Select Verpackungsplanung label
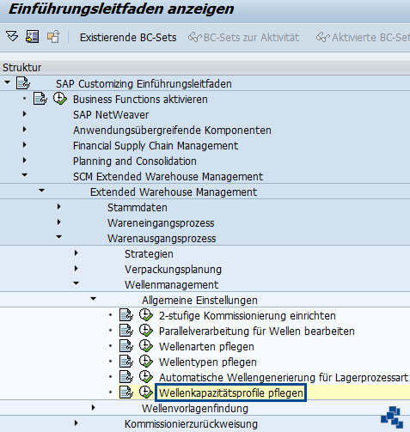 173,269
